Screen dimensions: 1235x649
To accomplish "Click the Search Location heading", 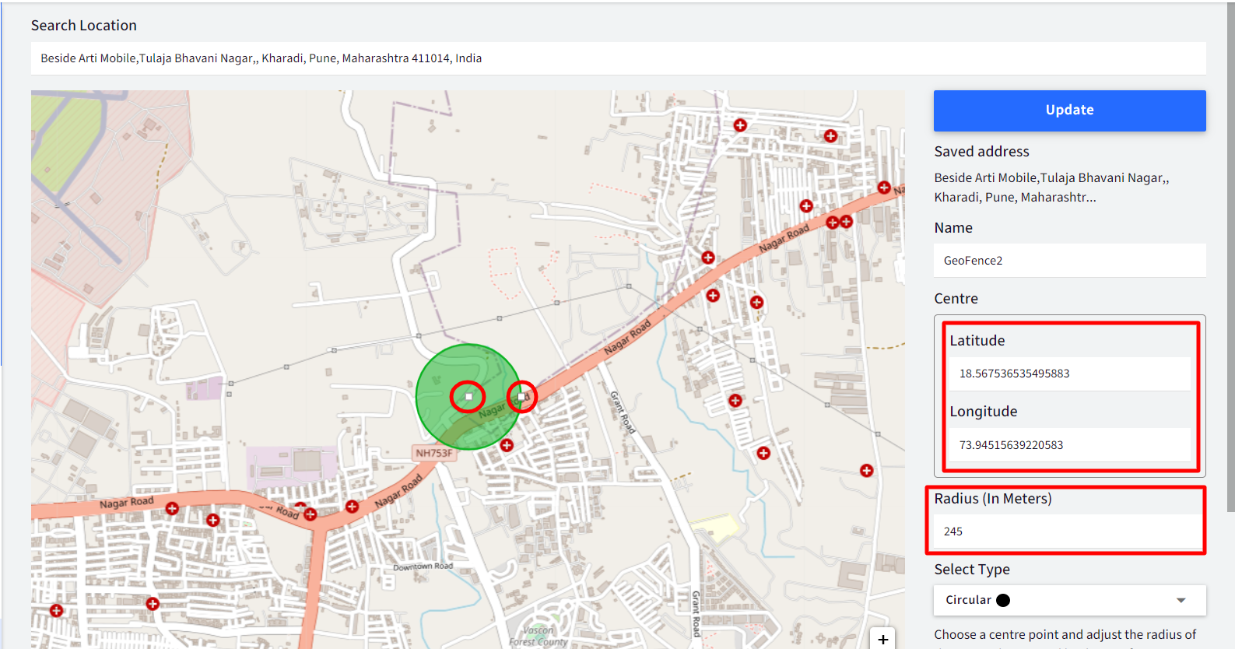I will [x=83, y=26].
